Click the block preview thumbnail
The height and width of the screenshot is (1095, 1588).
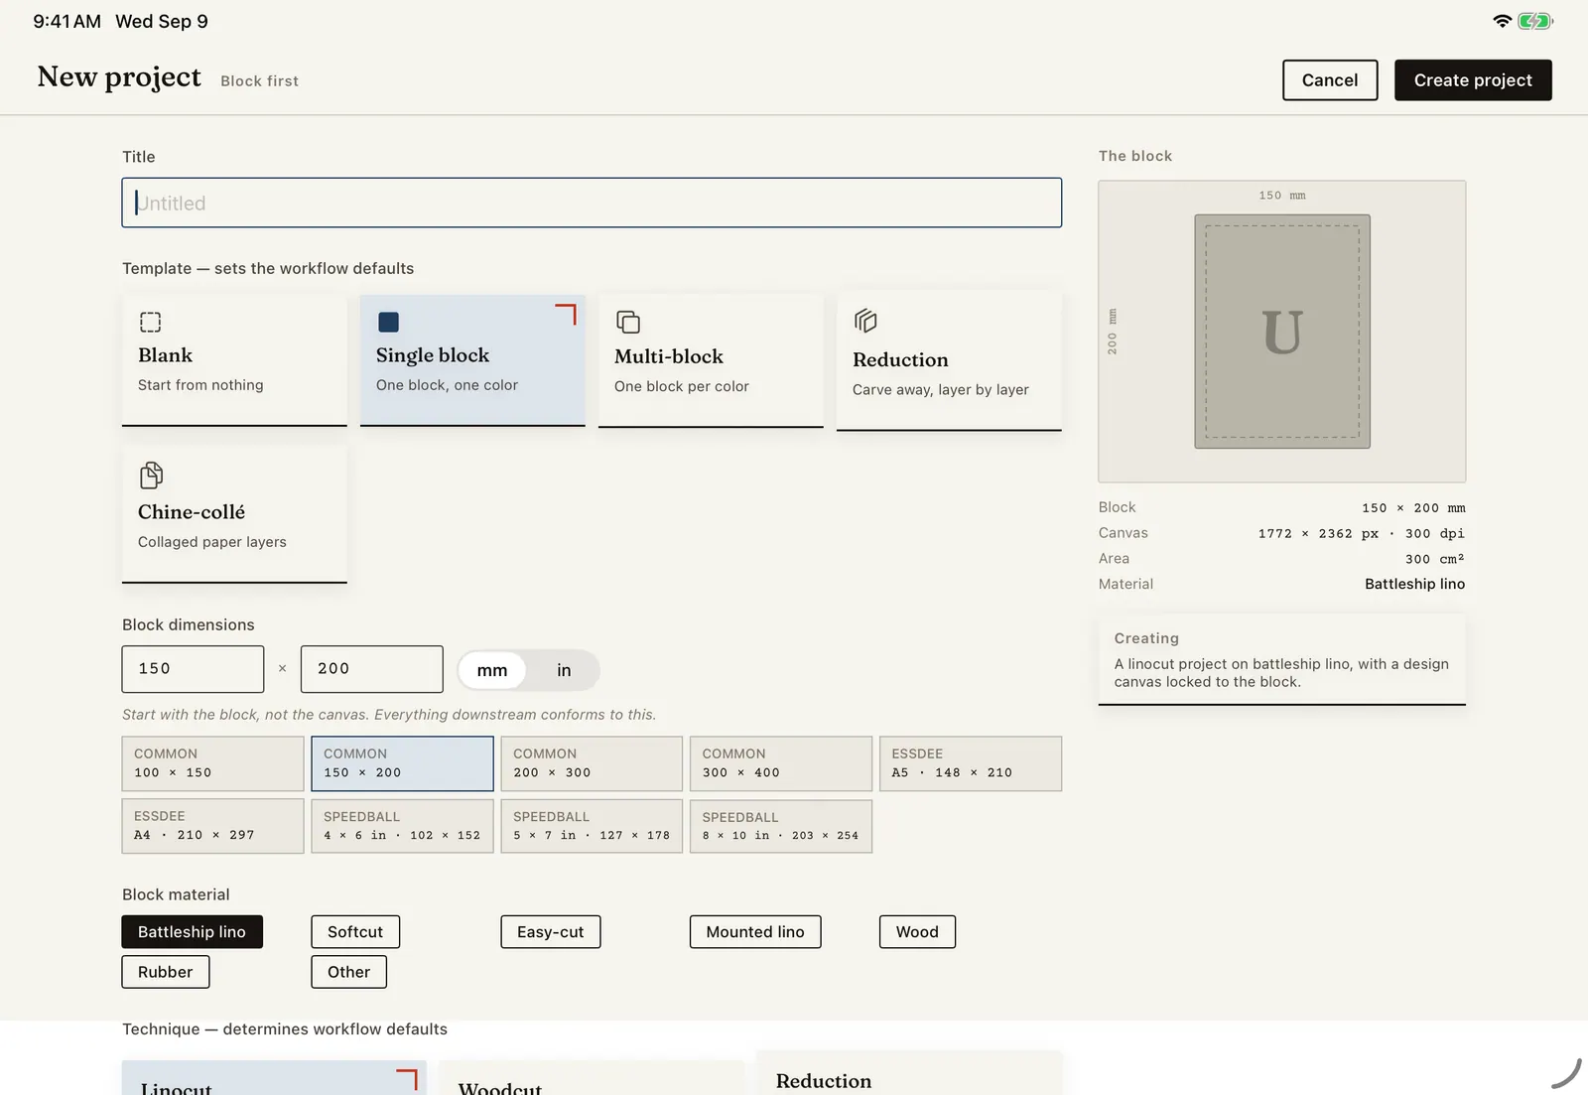tap(1282, 332)
